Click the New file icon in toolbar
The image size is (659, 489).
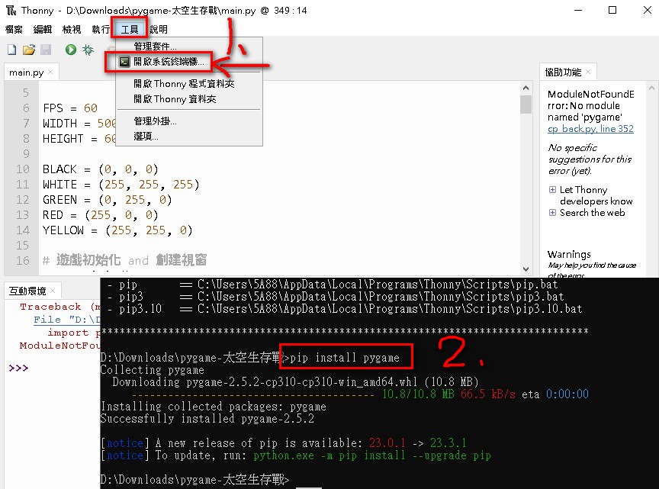(x=11, y=50)
